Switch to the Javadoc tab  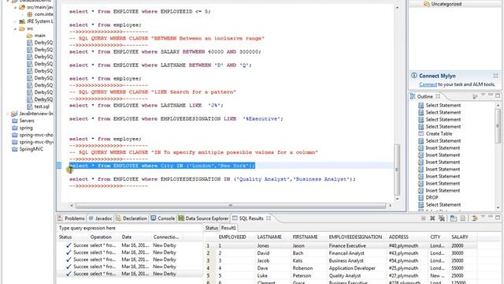coord(100,219)
